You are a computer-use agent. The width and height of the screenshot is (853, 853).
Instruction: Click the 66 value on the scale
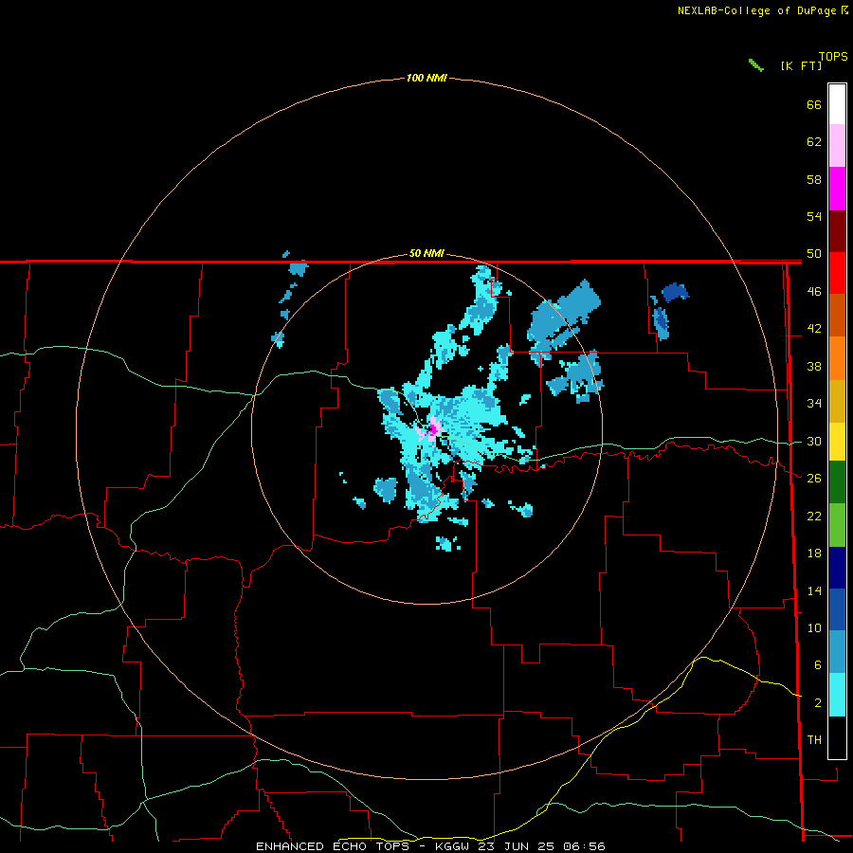point(814,104)
